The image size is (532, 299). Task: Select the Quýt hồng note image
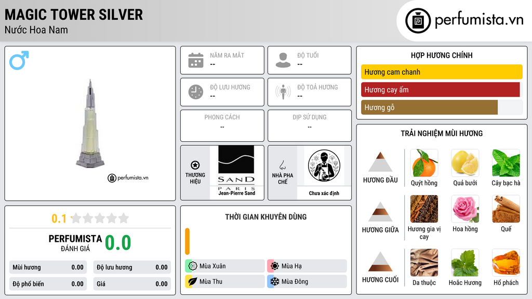tap(424, 163)
